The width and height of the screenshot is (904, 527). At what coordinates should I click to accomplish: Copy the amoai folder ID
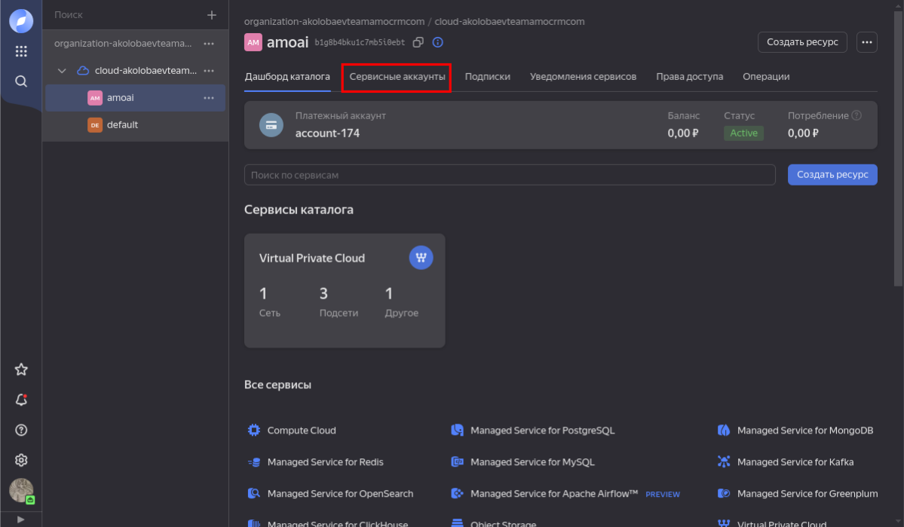point(418,42)
